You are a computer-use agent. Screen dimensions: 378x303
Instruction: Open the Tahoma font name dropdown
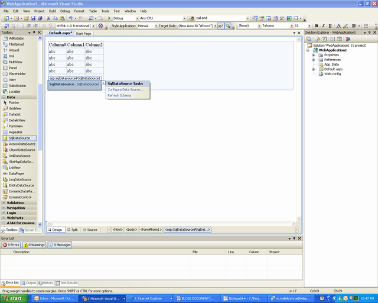tap(291, 26)
